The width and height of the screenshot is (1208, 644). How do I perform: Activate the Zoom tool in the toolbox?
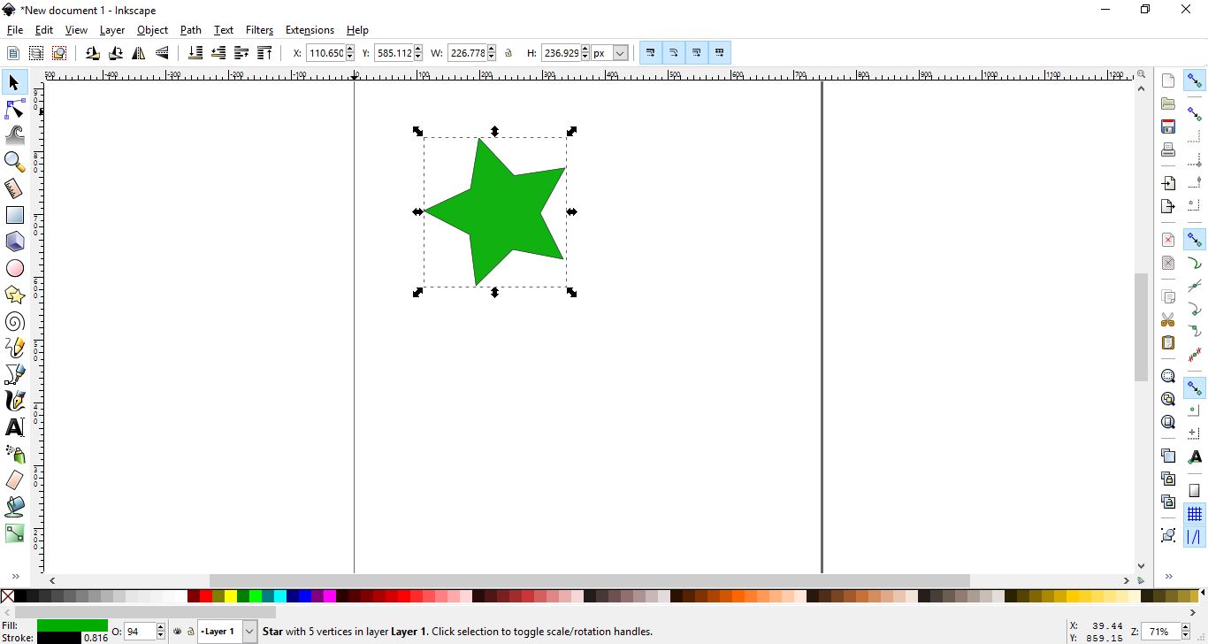point(14,162)
